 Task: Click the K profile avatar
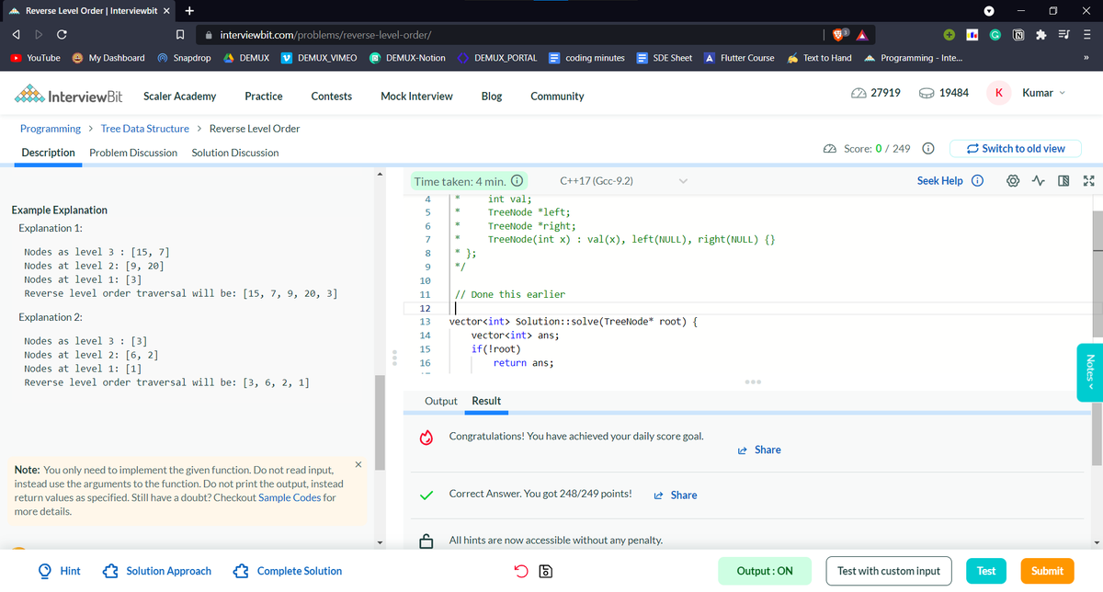tap(998, 93)
